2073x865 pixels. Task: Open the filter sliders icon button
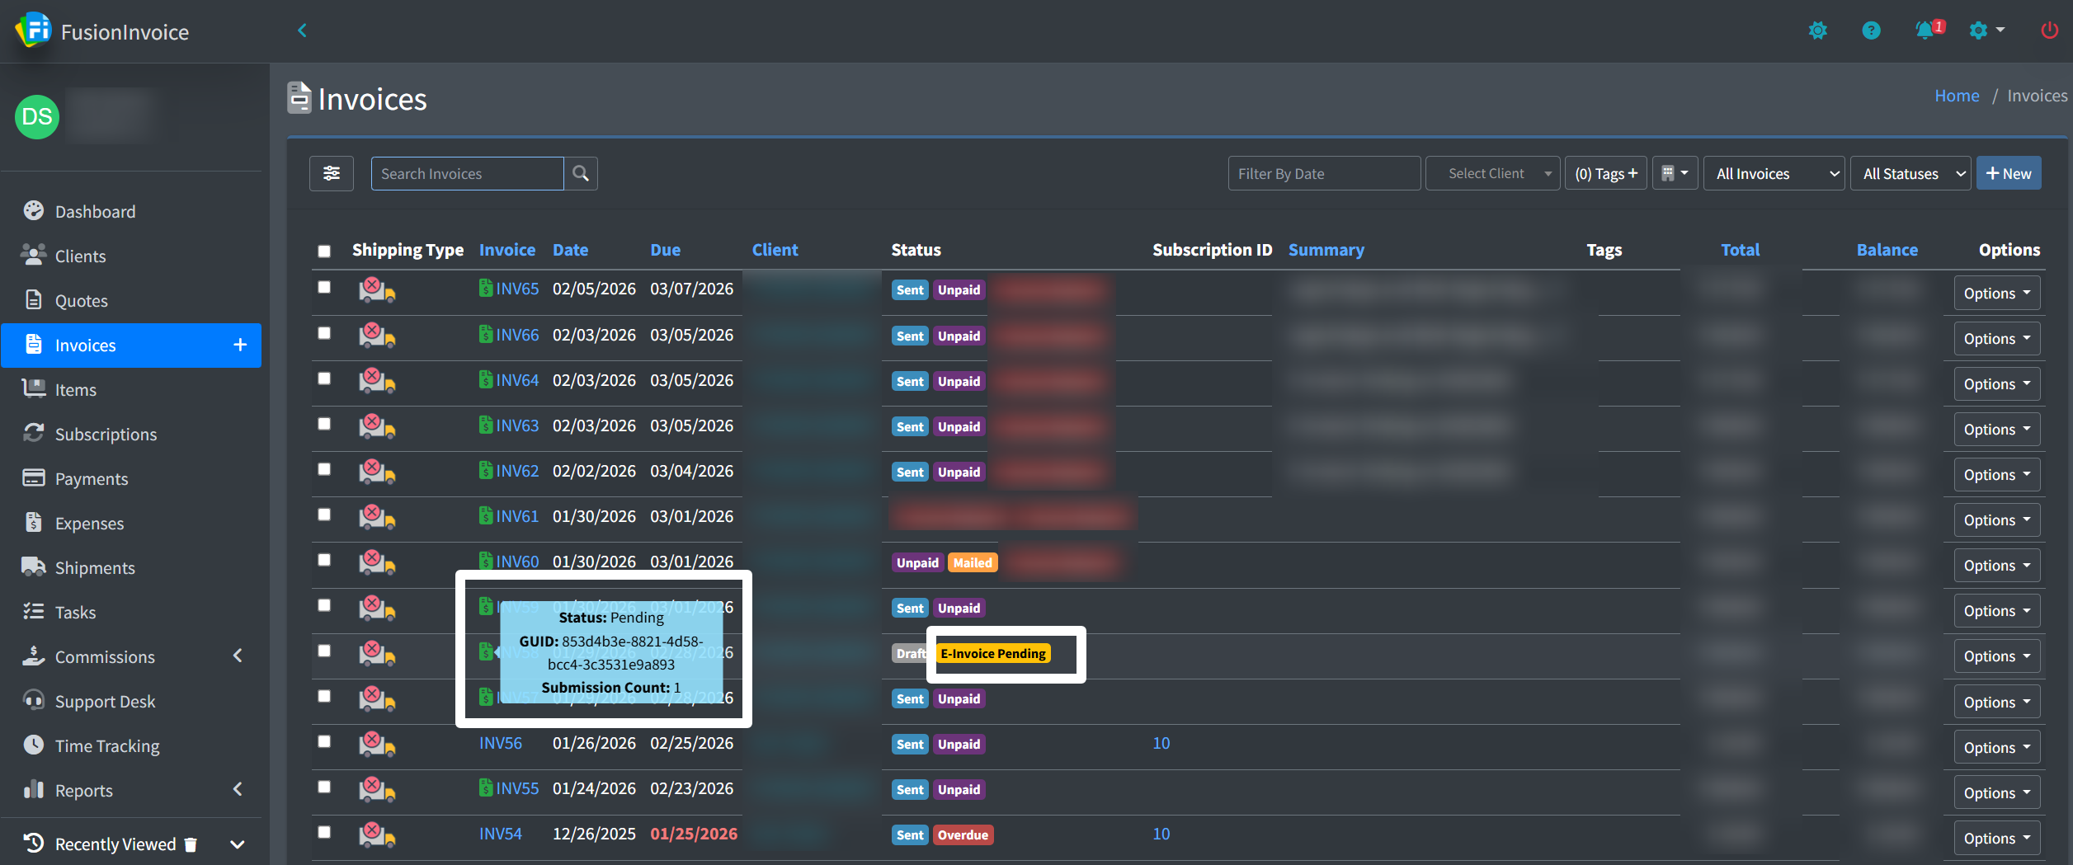click(x=332, y=173)
